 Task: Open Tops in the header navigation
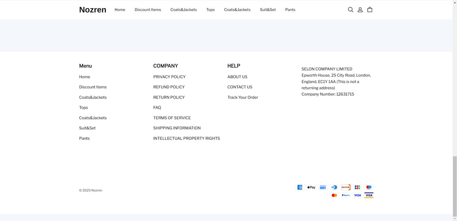coord(210,10)
